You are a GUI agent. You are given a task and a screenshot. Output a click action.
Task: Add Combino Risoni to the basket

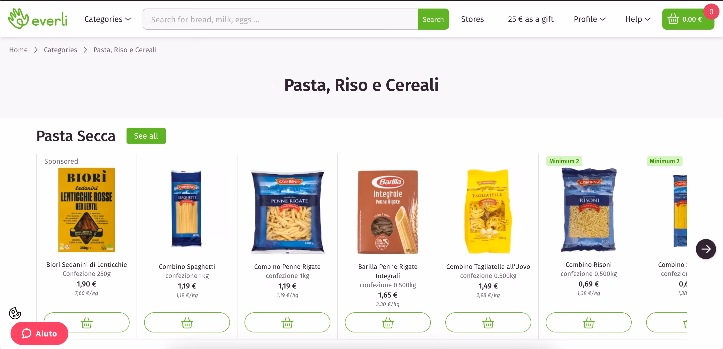[x=588, y=322]
